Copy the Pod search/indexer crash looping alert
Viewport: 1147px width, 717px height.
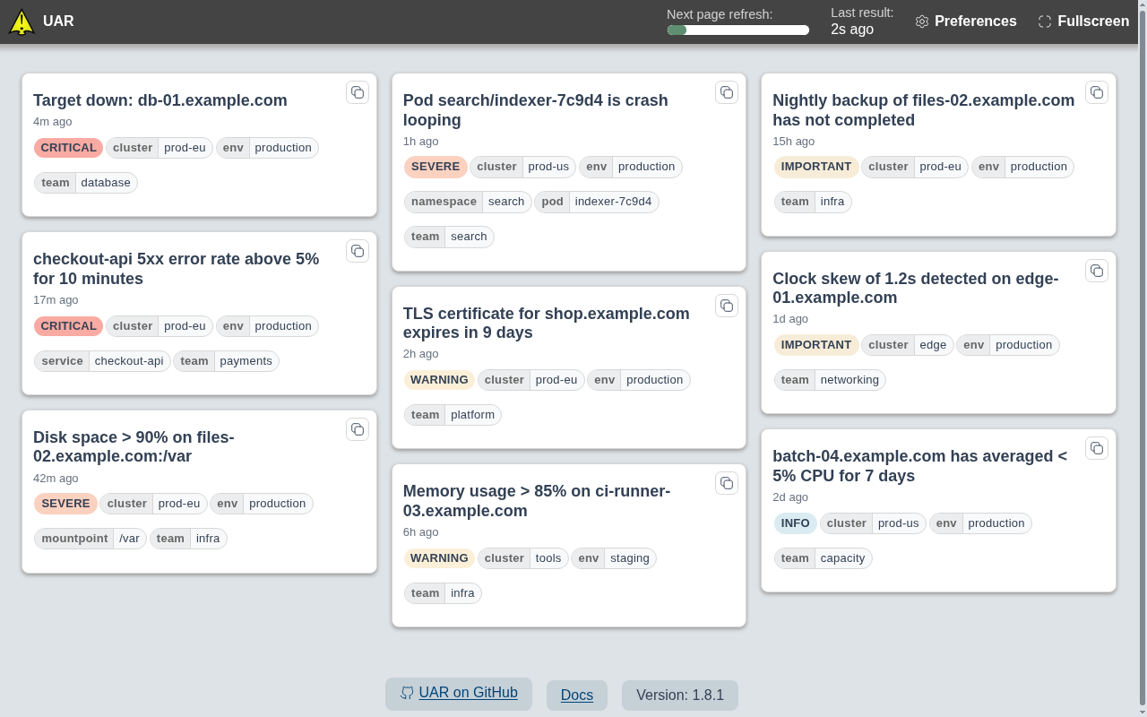(x=727, y=92)
